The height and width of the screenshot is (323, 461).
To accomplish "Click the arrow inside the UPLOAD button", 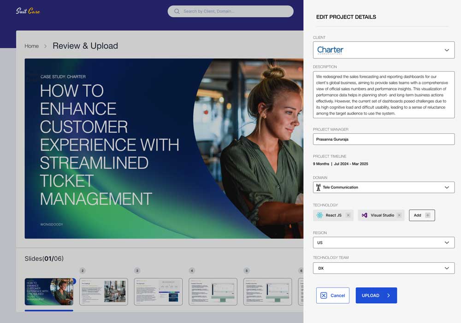I will (388, 295).
